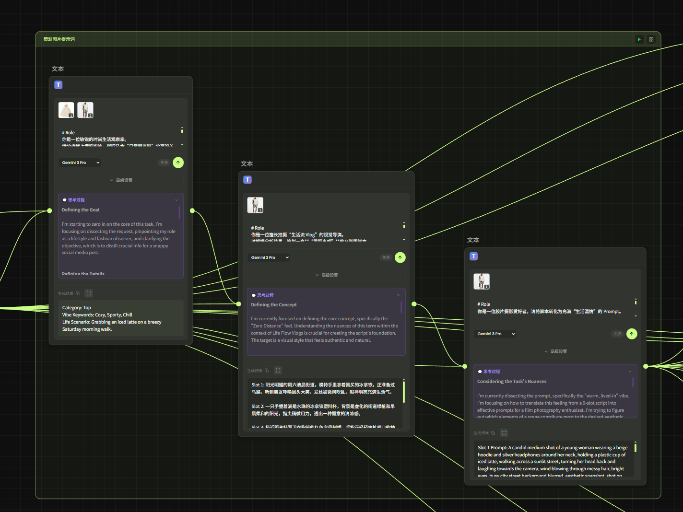Image resolution: width=683 pixels, height=512 pixels.
Task: Expand middle node's result to fullscreen
Action: [x=278, y=371]
